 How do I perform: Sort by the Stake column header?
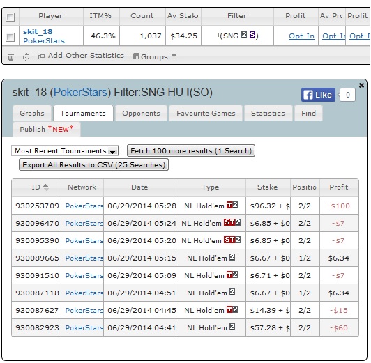[x=268, y=187]
